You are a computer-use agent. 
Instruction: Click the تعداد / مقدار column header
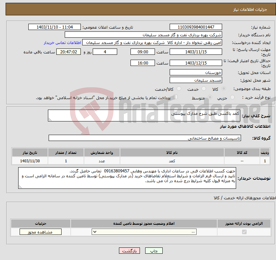click(x=66, y=153)
